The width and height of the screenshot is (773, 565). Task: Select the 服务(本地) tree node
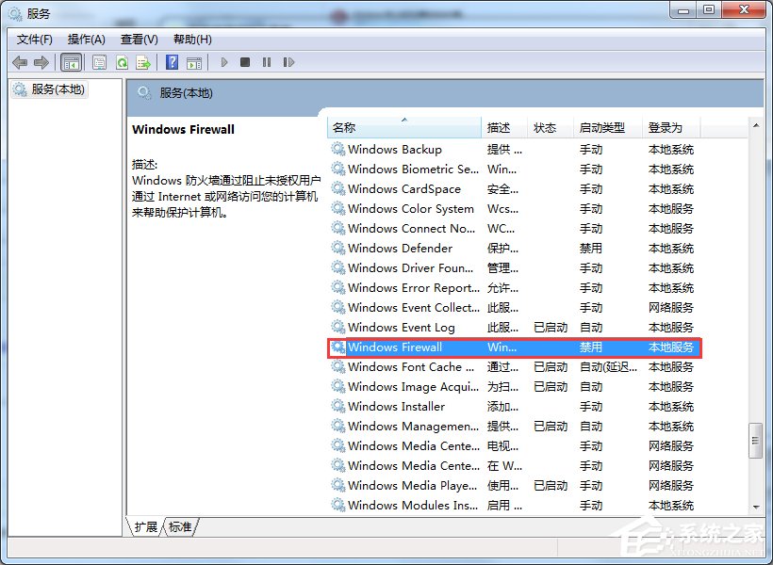58,91
